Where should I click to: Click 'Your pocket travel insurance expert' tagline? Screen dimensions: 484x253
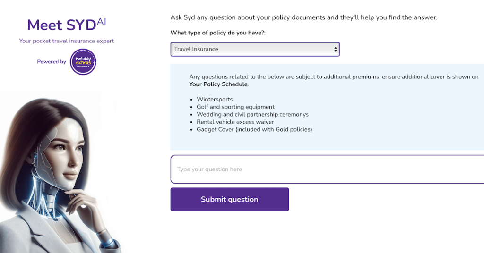pyautogui.click(x=67, y=41)
